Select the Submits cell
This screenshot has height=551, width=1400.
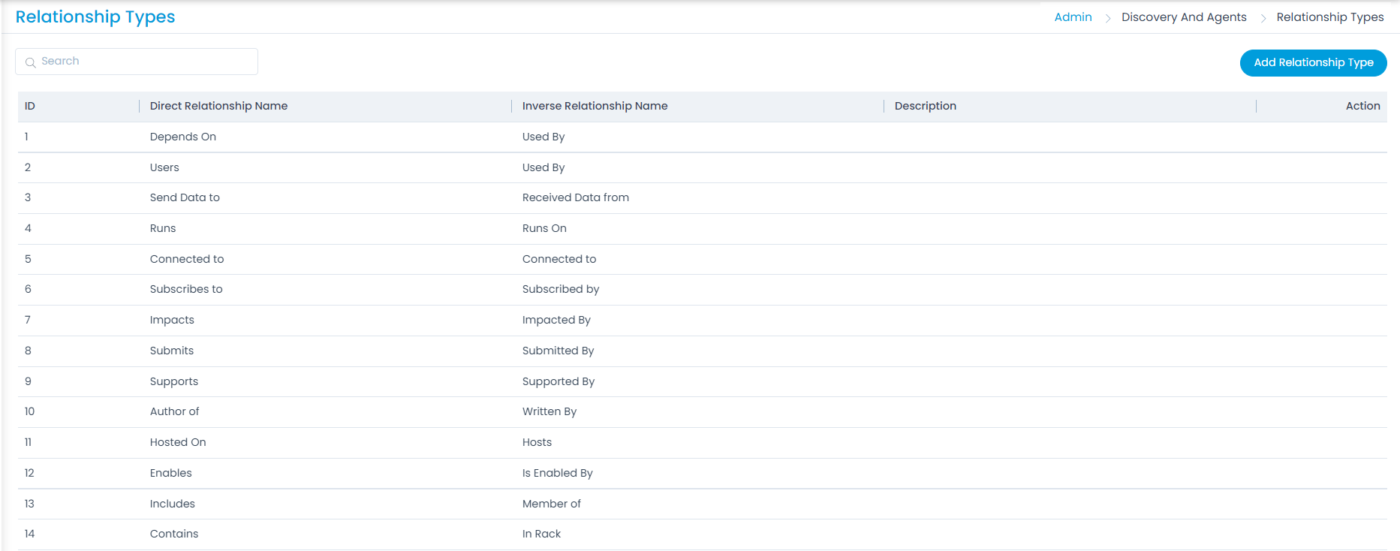pos(172,351)
